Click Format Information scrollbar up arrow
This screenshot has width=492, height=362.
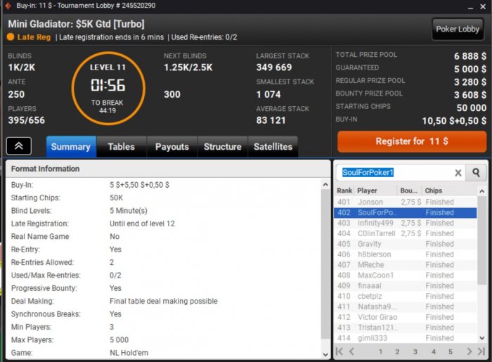[325, 185]
